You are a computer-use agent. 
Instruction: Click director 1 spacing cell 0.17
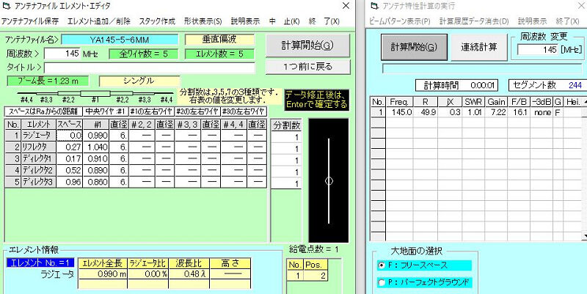70,159
